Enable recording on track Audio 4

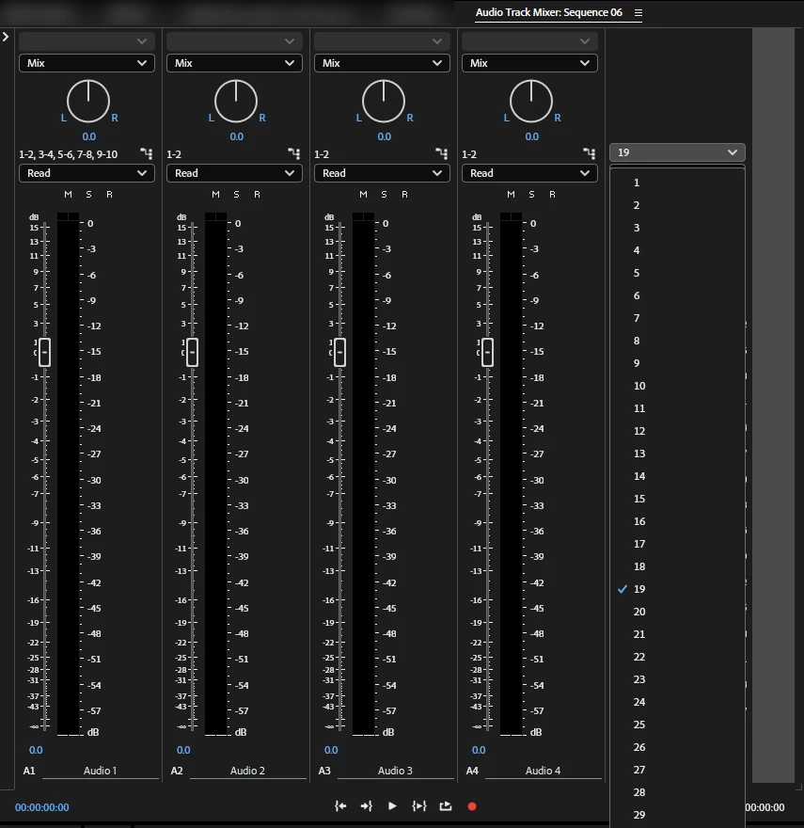point(552,195)
